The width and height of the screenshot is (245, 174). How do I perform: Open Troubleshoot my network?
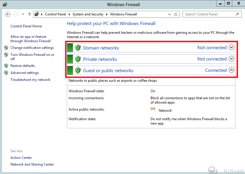point(30,80)
